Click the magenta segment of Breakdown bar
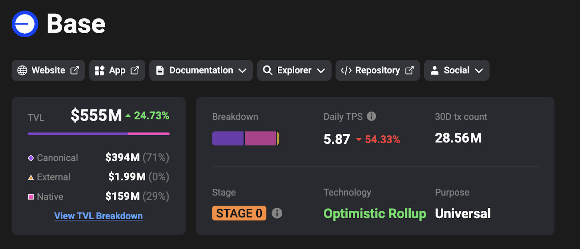This screenshot has width=580, height=249. pyautogui.click(x=260, y=139)
